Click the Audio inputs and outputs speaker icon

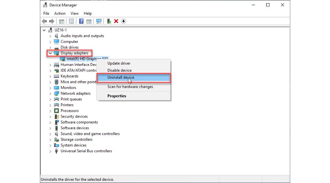tap(56, 36)
